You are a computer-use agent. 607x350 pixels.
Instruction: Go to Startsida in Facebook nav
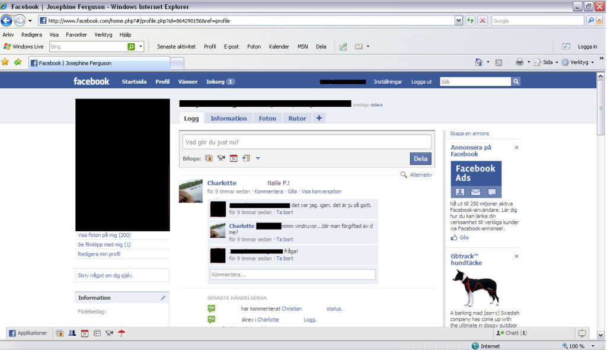tap(134, 82)
